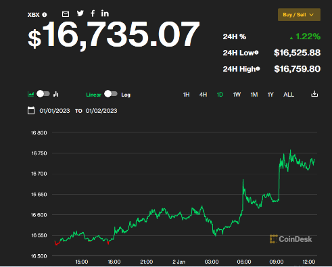Click the 21:00 x-axis label

pyautogui.click(x=147, y=262)
